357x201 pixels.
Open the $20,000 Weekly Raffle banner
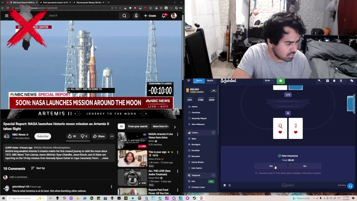point(201,90)
